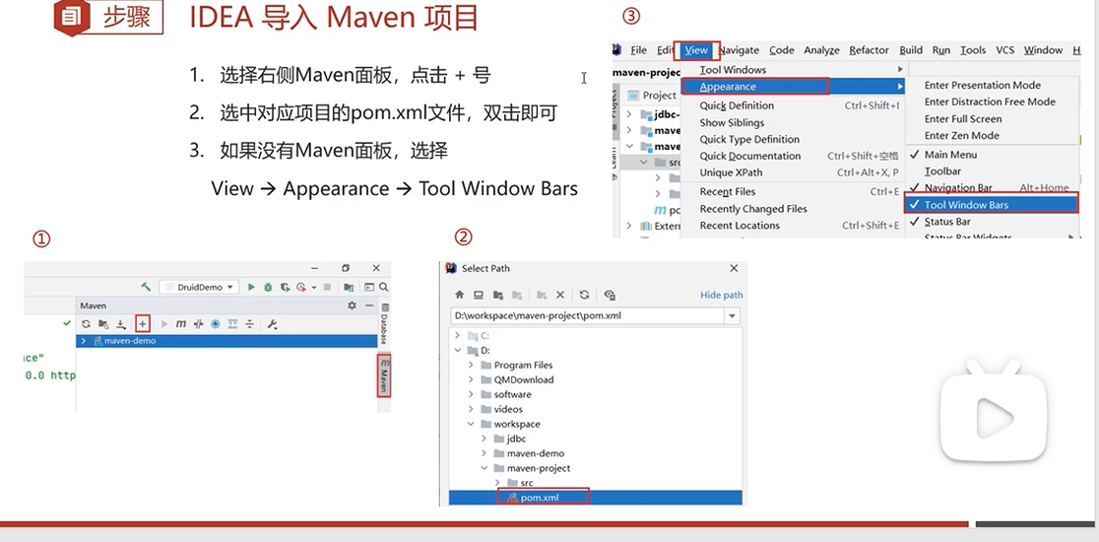Reload all Maven projects icon
Image resolution: width=1099 pixels, height=542 pixels.
click(x=86, y=324)
